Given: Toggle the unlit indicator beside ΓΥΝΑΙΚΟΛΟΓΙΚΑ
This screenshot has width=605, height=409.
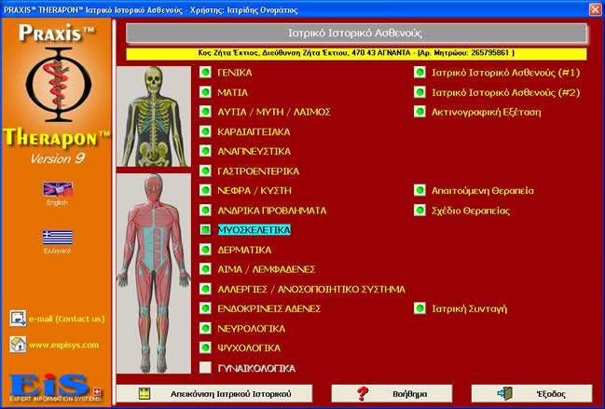Looking at the screenshot, I should [207, 368].
